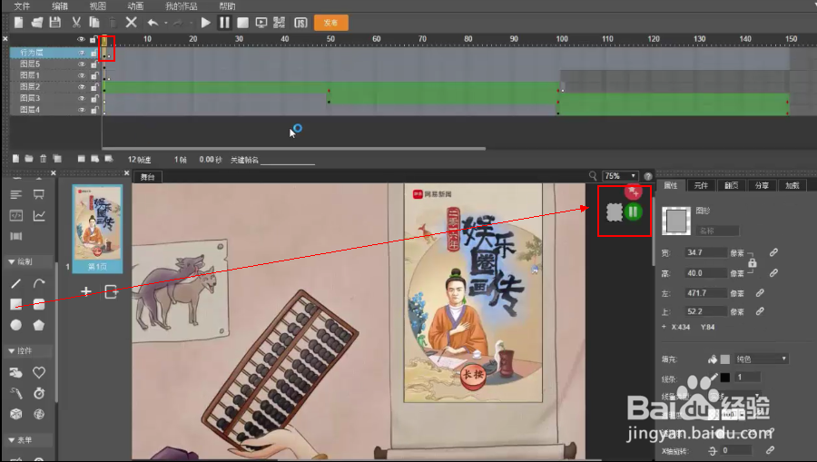The image size is (817, 462).
Task: Select the stopwatch timer control
Action: 39,393
